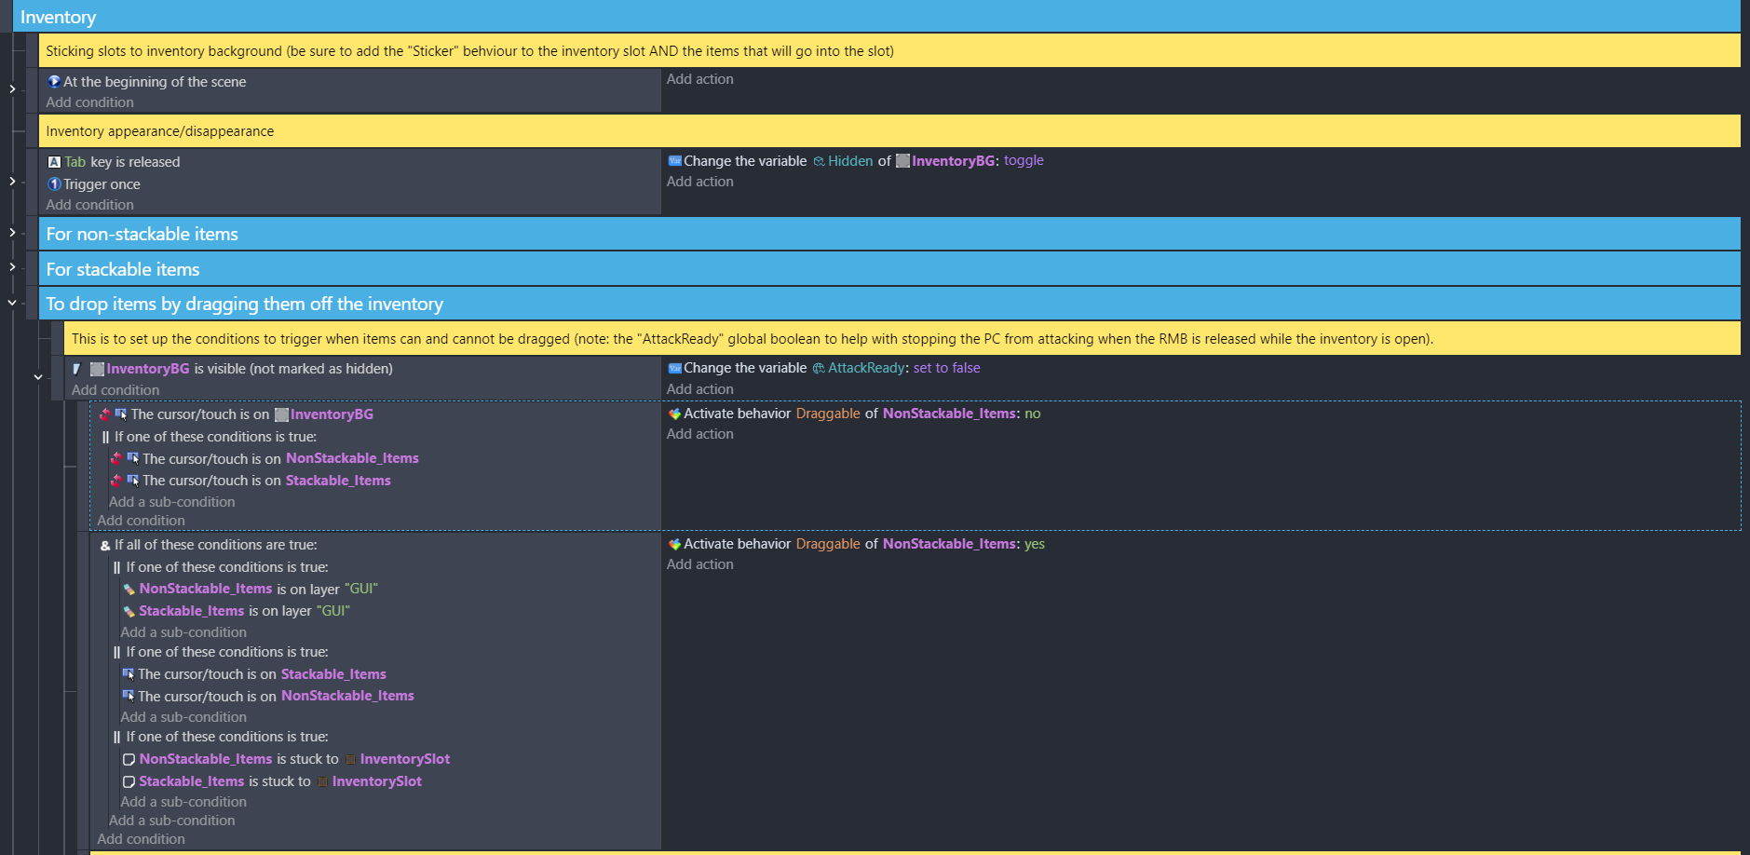
Task: Expand the 'For stackable items' group
Action: pos(12,267)
